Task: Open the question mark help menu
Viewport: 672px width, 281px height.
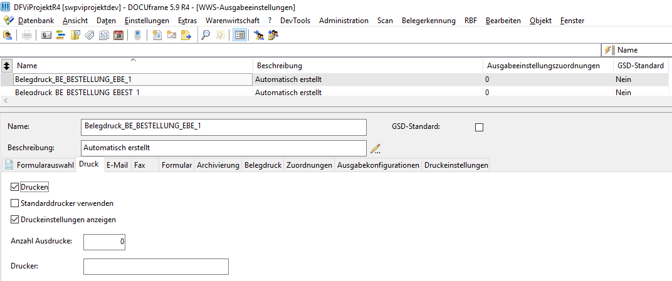Action: coord(270,21)
